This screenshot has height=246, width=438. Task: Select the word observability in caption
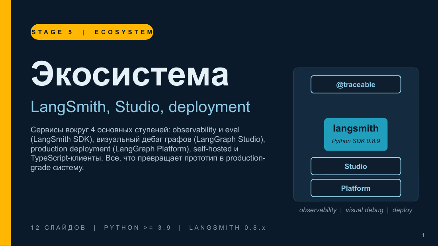point(318,210)
